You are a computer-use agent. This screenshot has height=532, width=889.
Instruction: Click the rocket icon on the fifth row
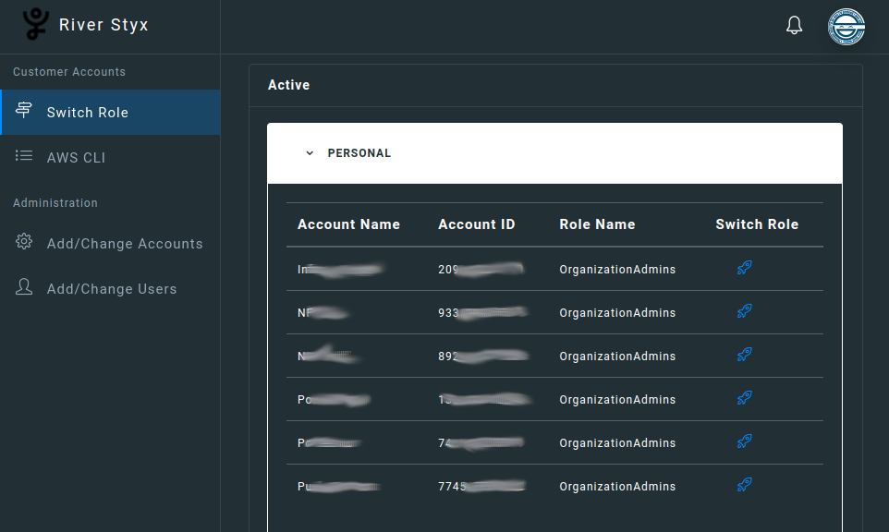[744, 441]
